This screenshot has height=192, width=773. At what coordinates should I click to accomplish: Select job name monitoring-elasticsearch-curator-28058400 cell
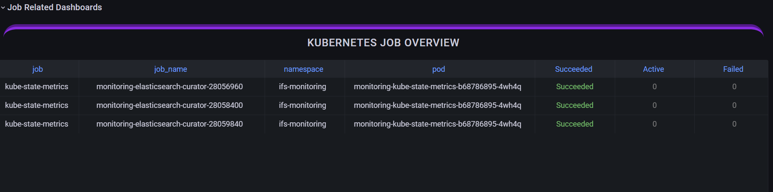click(169, 105)
